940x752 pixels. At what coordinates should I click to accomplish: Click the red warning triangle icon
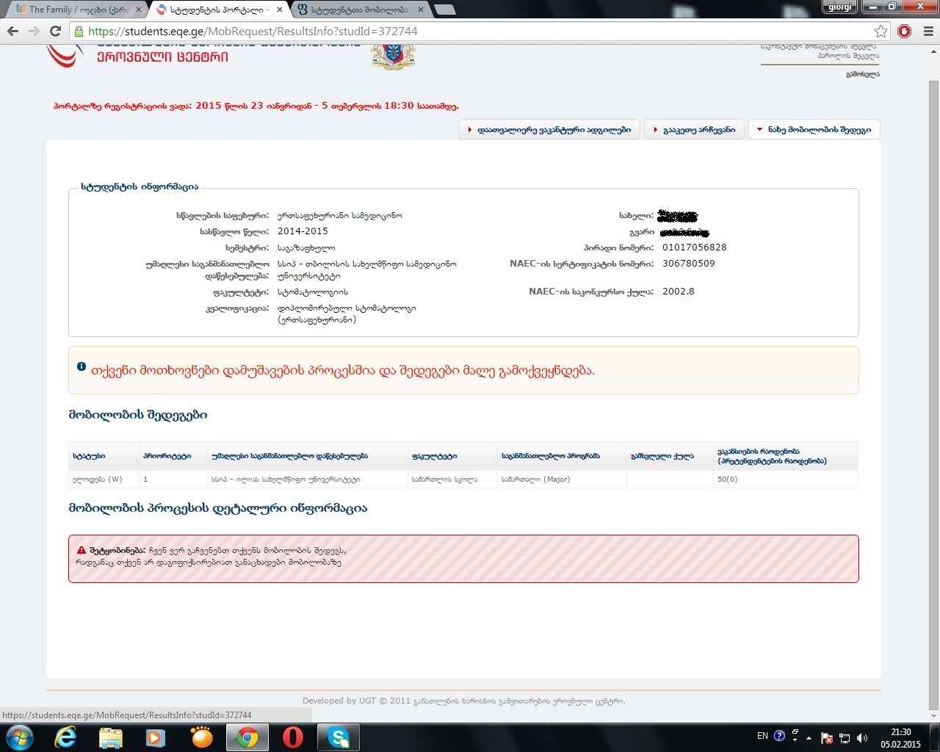click(82, 550)
